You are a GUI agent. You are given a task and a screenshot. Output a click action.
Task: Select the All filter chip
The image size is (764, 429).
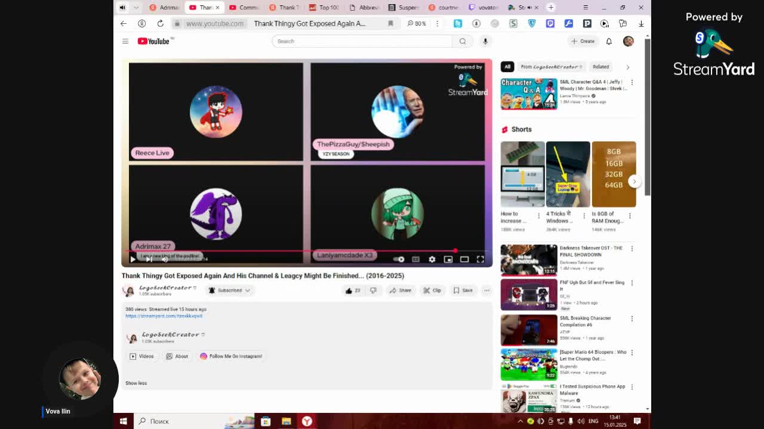click(x=507, y=67)
